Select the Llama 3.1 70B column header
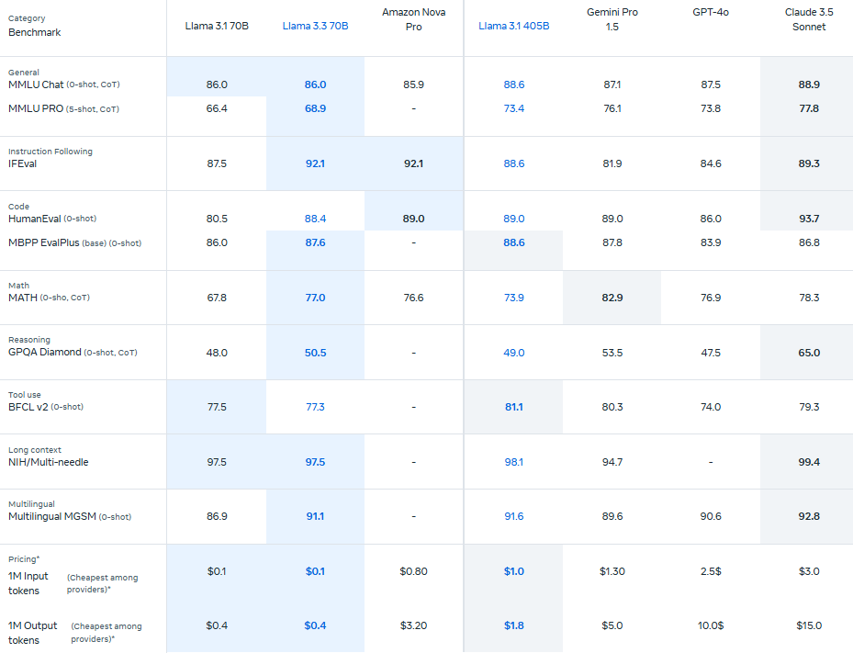The width and height of the screenshot is (853, 653). coord(217,26)
